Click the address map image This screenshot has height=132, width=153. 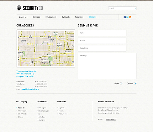(46, 48)
